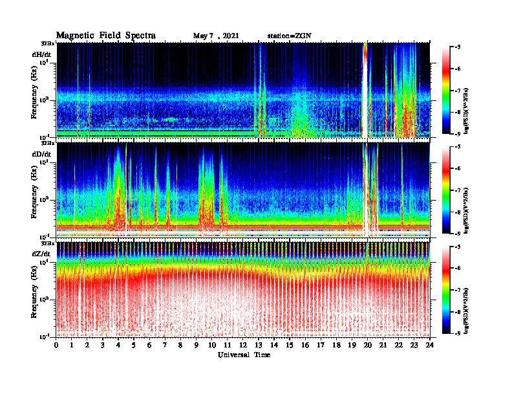This screenshot has width=512, height=396.
Task: Click the hour 3 tick label
Action: point(103,345)
